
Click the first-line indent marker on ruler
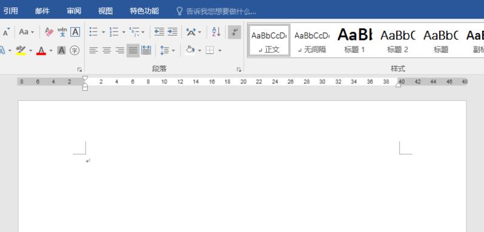point(85,79)
